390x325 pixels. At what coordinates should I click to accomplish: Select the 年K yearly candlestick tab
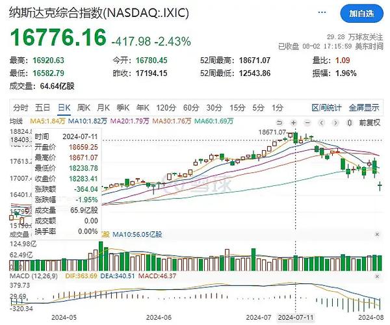(143, 108)
